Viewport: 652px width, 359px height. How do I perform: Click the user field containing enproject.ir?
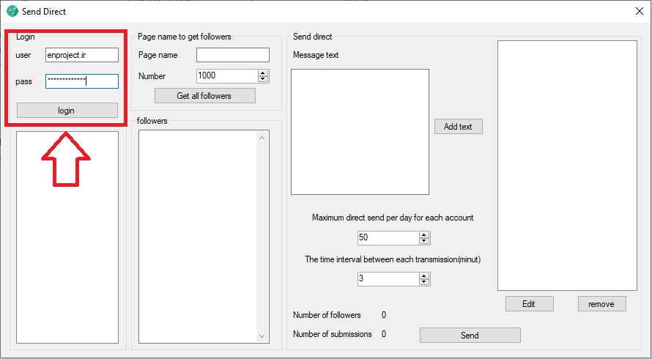[81, 55]
